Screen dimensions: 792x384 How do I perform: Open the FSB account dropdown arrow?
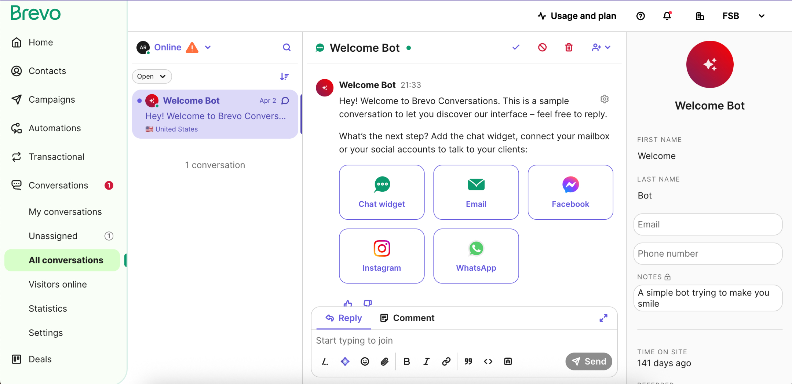762,16
